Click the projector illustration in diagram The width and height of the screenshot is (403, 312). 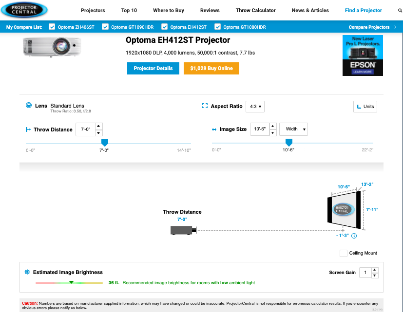click(184, 230)
